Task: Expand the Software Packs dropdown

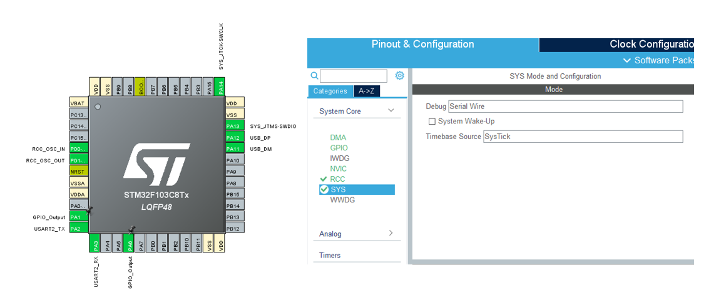Action: tap(658, 60)
